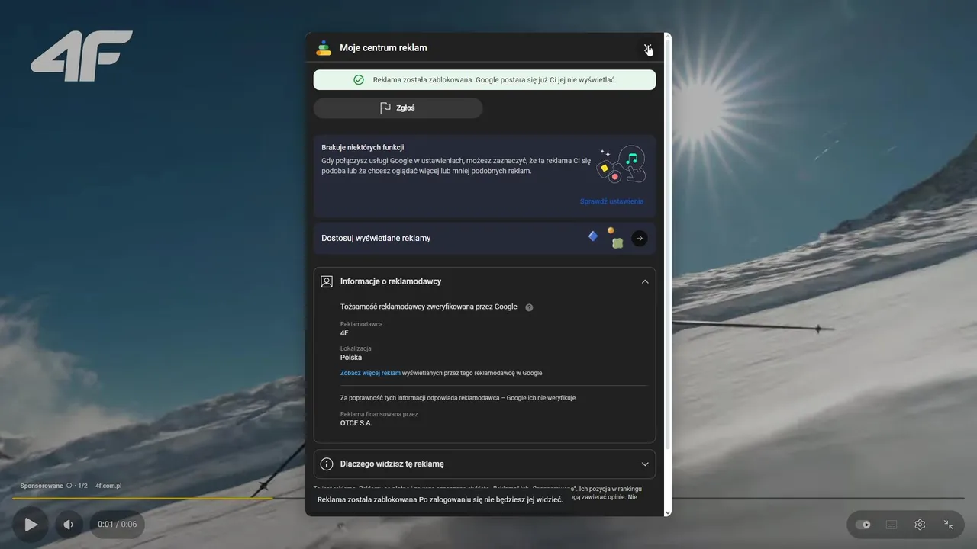Mute the video volume
This screenshot has width=977, height=549.
[69, 525]
